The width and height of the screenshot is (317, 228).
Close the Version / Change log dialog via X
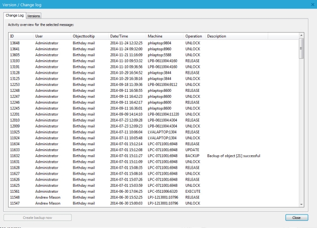point(312,5)
